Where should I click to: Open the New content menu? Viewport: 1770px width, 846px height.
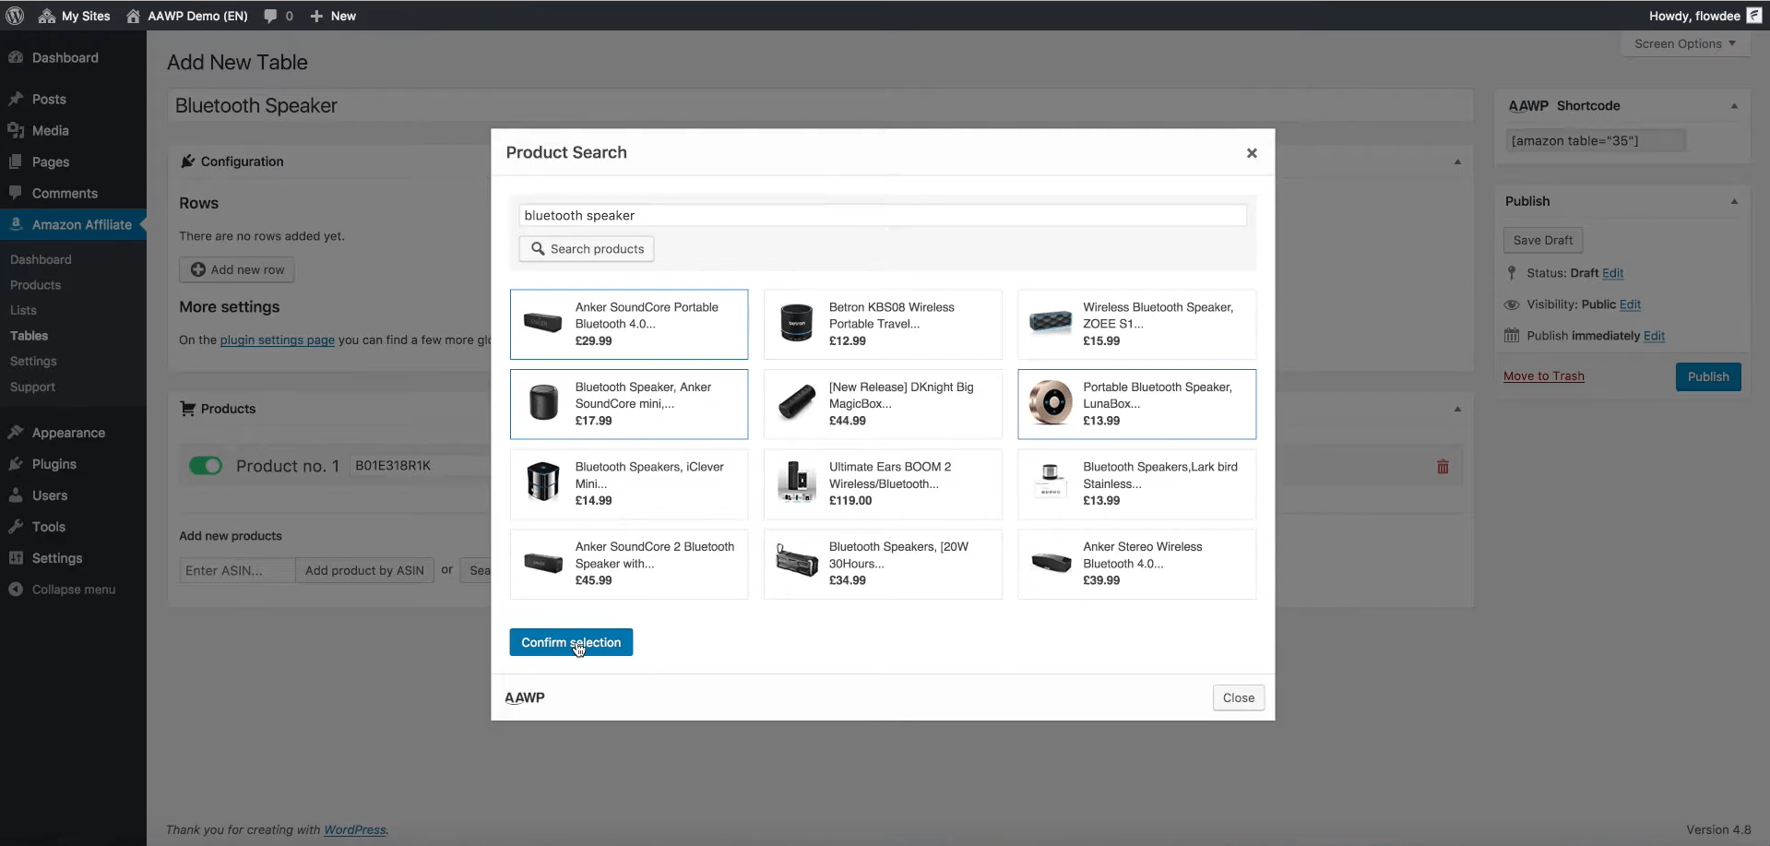coord(333,16)
